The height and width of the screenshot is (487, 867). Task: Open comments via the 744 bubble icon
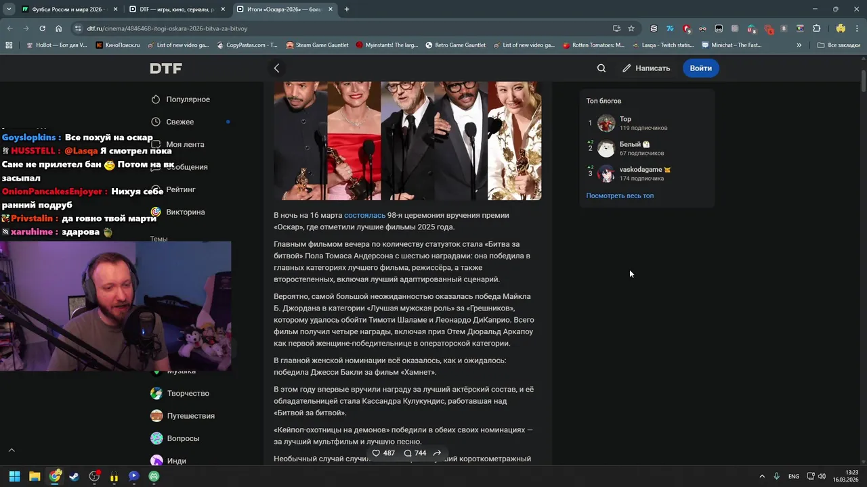pyautogui.click(x=408, y=453)
